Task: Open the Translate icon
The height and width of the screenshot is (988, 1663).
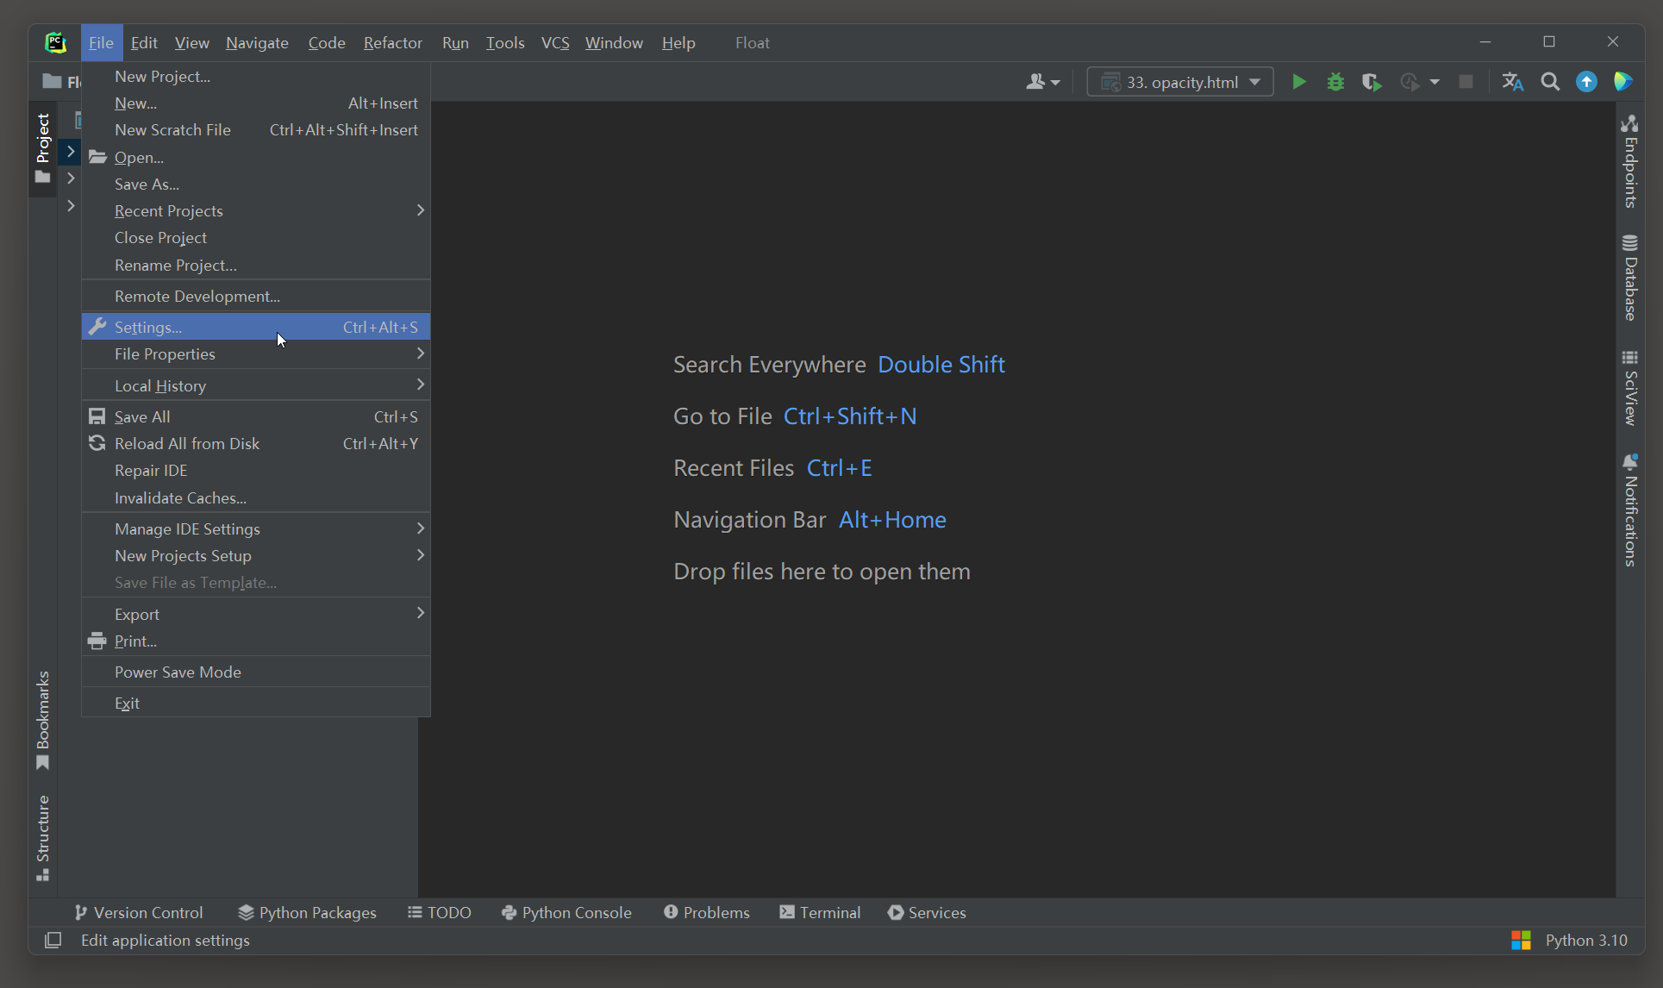Action: click(1512, 82)
